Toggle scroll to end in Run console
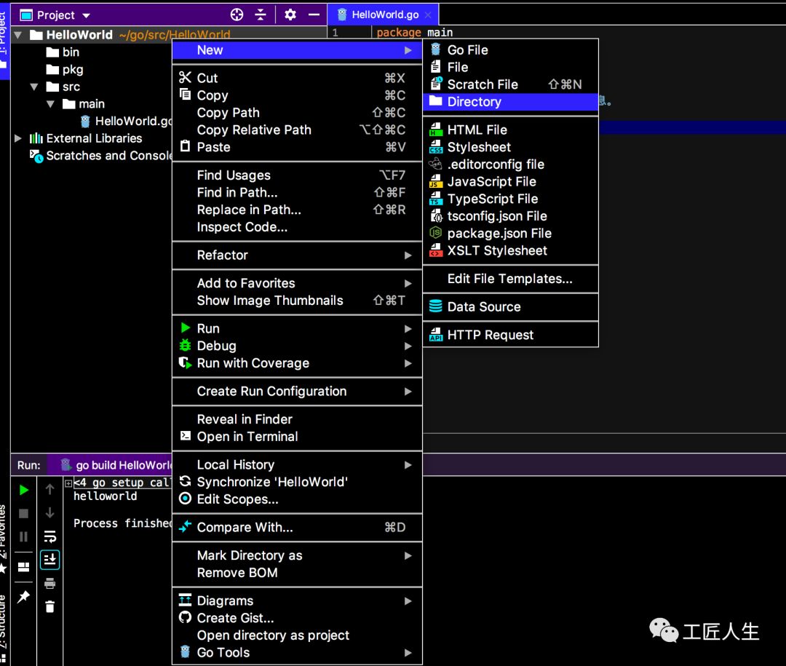Screen dimensions: 786x666 pos(49,560)
